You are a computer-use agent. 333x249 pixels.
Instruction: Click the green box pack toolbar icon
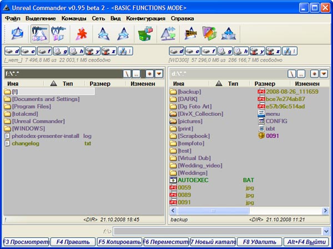point(145,33)
